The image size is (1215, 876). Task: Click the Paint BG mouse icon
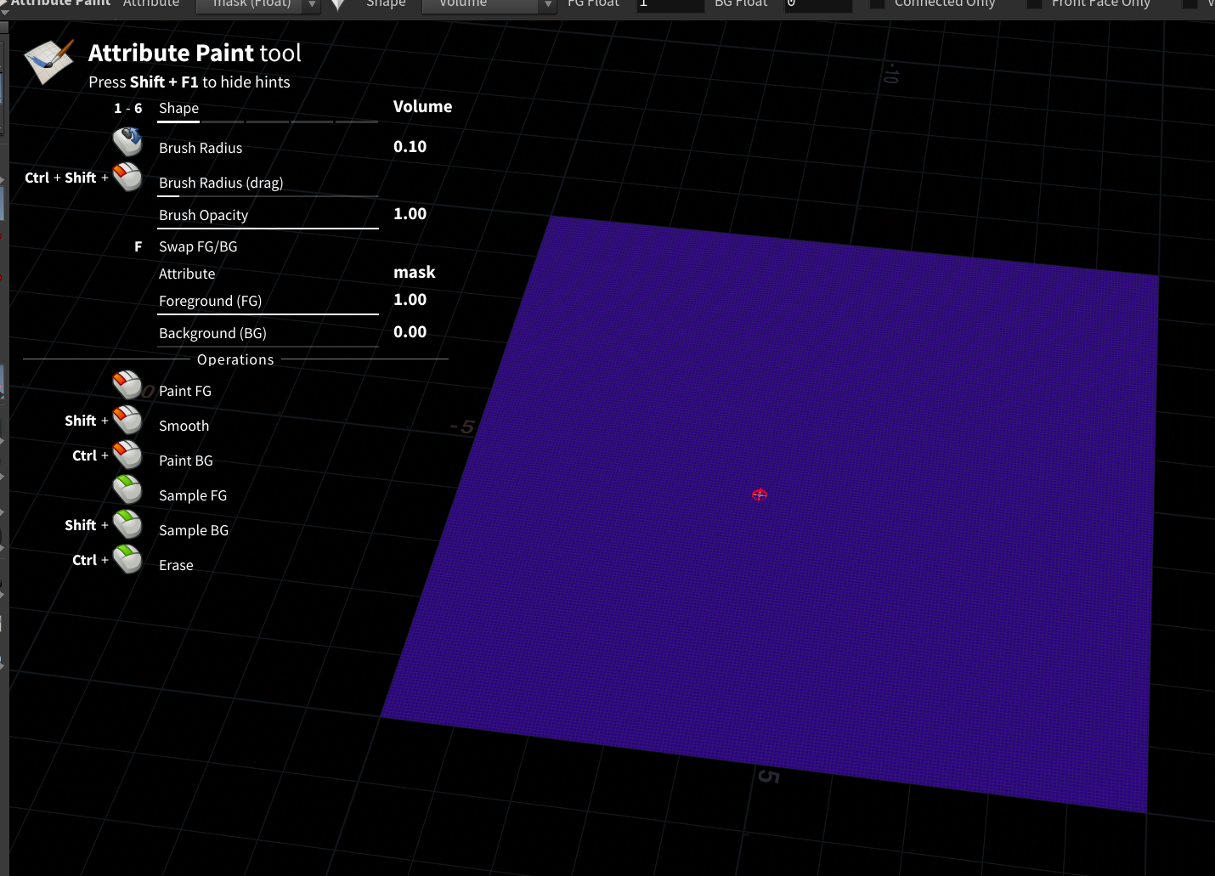(127, 455)
